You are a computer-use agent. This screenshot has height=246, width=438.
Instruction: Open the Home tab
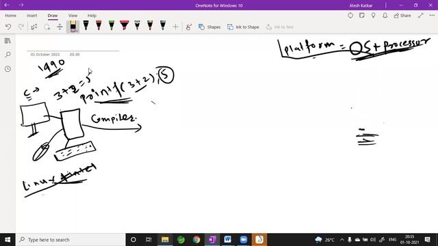[x=11, y=16]
